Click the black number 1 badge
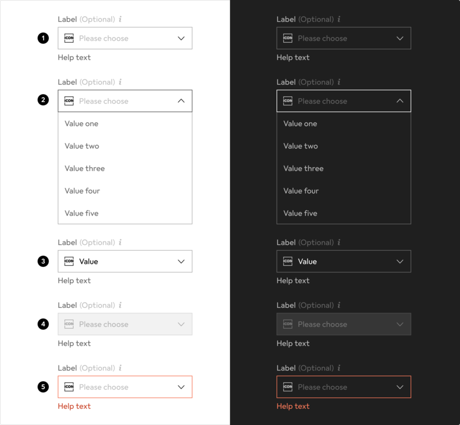 43,38
